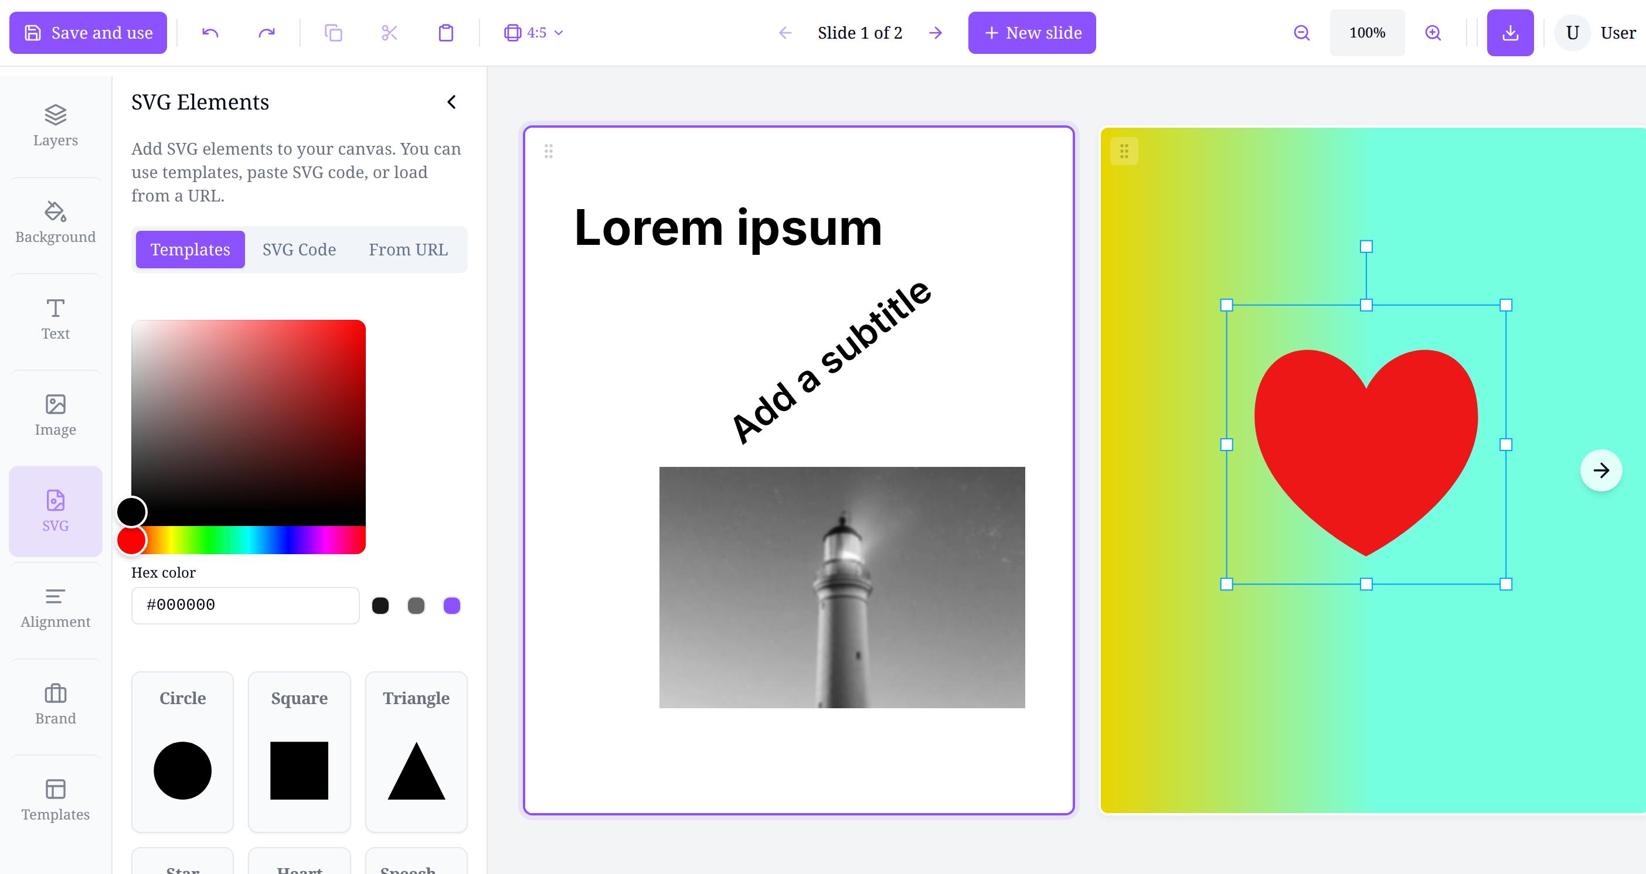Open the Text sidebar panel
The height and width of the screenshot is (874, 1646).
(x=56, y=319)
